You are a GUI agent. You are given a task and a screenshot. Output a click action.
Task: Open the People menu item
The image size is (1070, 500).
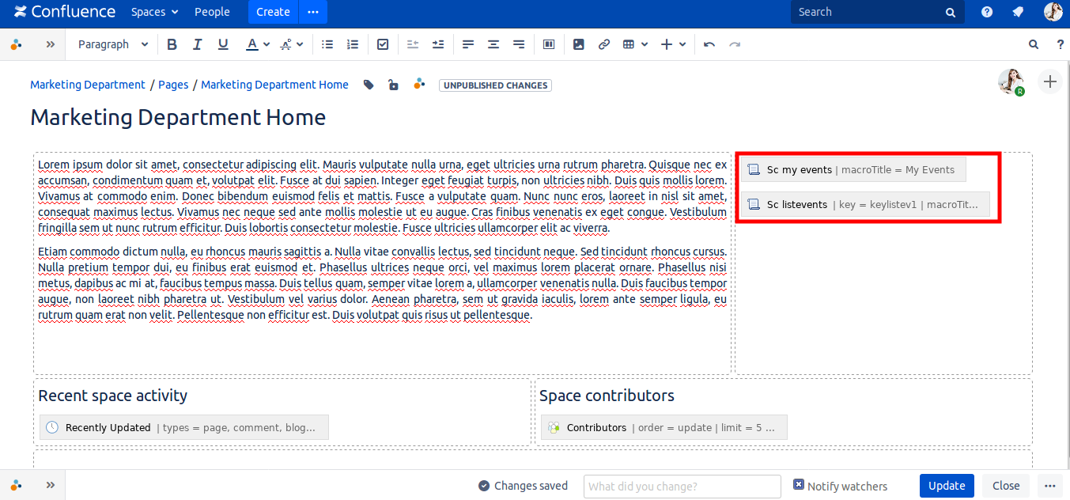[x=212, y=12]
